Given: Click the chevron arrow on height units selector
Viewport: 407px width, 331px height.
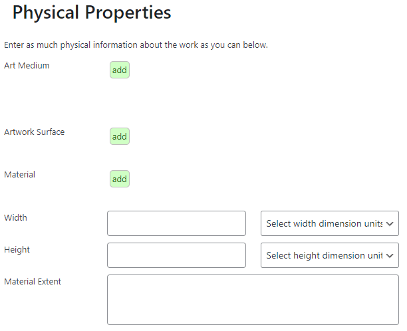Looking at the screenshot, I should pos(390,256).
